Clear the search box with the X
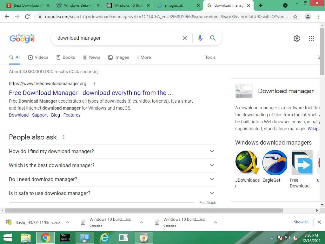This screenshot has height=244, width=325. 184,38
